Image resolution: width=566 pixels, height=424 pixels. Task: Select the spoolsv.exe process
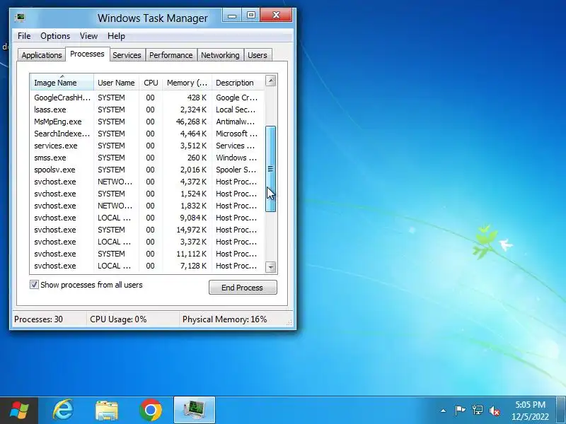pos(148,170)
